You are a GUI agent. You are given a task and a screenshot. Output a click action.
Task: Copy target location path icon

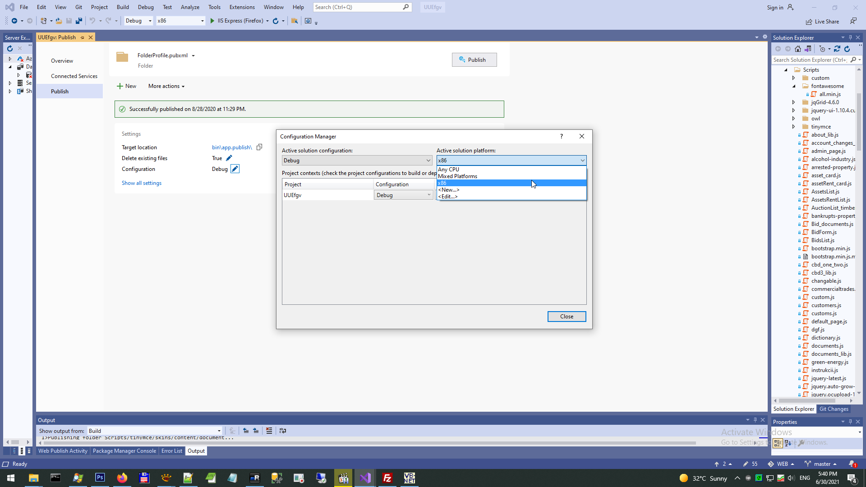[x=259, y=147]
